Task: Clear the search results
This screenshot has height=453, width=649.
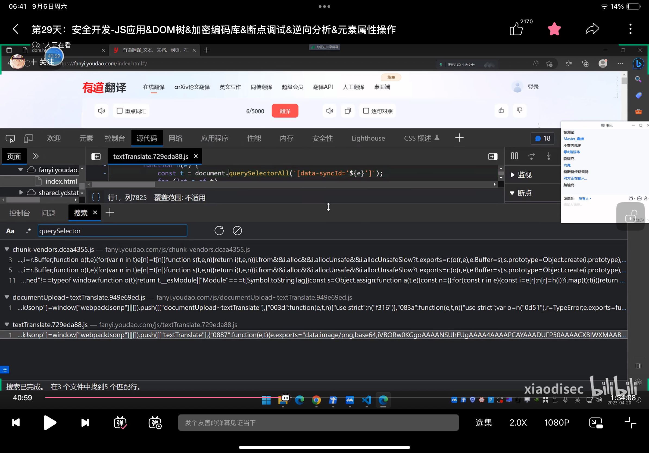Action: (x=237, y=231)
